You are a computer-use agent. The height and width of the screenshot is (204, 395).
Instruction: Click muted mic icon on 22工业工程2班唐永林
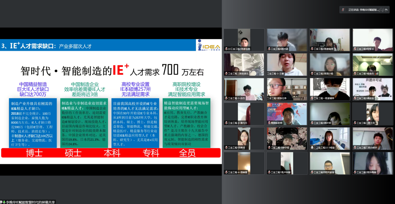[226, 49]
